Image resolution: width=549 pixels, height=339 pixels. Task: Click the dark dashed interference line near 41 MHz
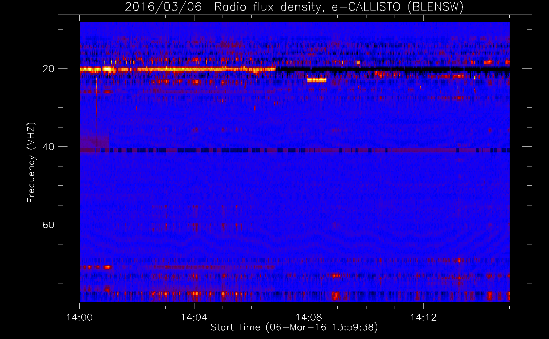(x=295, y=150)
